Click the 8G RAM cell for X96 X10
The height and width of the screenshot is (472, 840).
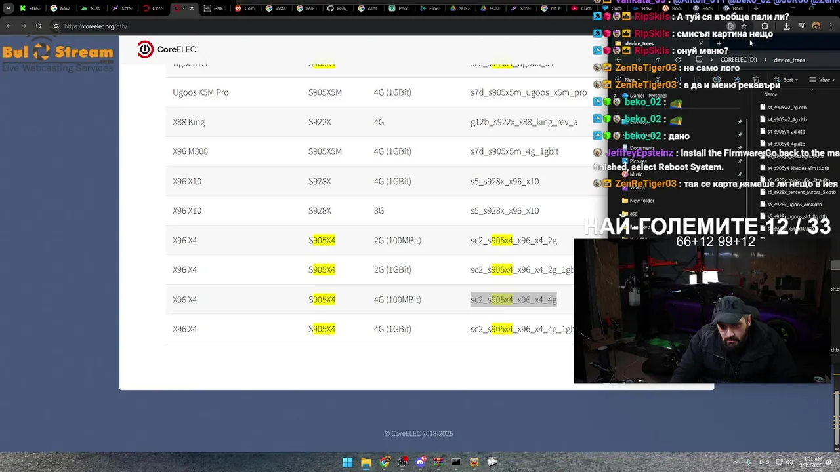[379, 210]
